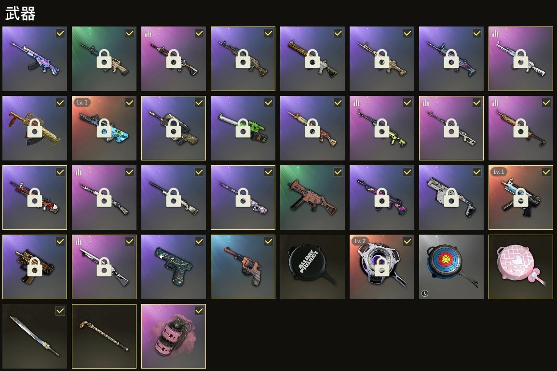This screenshot has height=371, width=557.
Task: Untick the checkbox on the revolver tile
Action: coord(269,241)
